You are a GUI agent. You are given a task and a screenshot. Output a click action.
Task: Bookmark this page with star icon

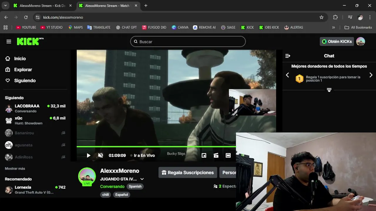[x=321, y=17]
